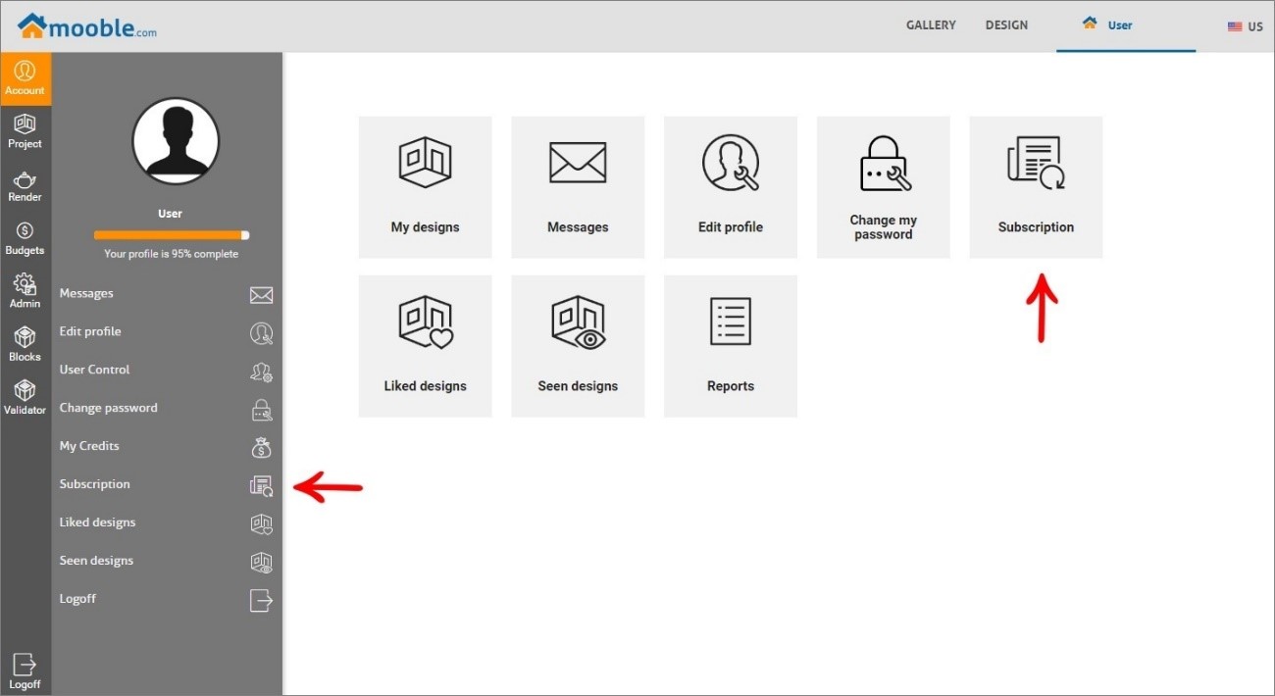Viewport: 1275px width, 696px height.
Task: Switch to the GALLERY tab
Action: pyautogui.click(x=931, y=25)
